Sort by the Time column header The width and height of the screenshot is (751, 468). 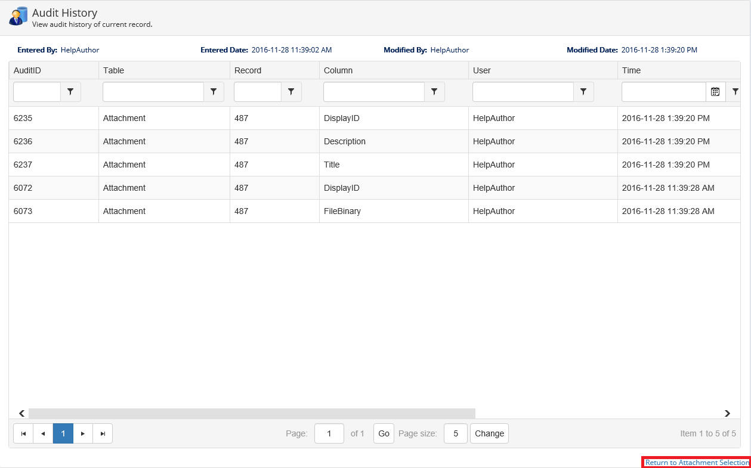tap(631, 70)
